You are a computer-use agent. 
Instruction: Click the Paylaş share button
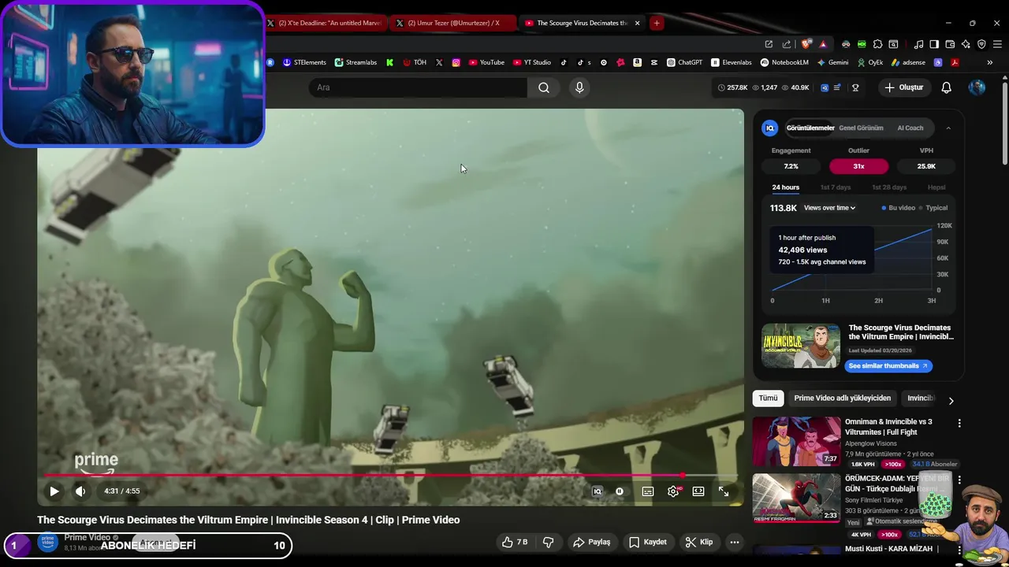pos(592,542)
